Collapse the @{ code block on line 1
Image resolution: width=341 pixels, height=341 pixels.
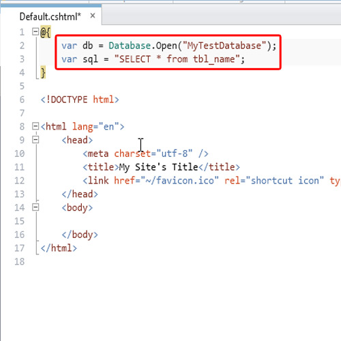tap(35, 31)
